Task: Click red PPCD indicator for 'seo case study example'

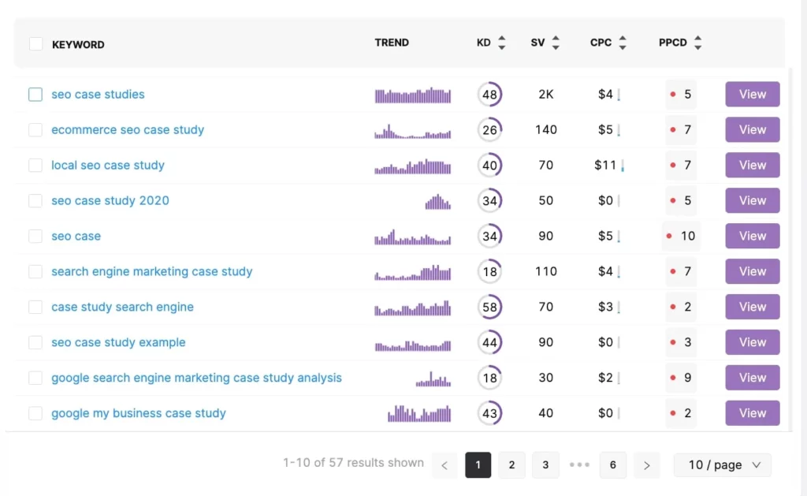Action: point(673,342)
